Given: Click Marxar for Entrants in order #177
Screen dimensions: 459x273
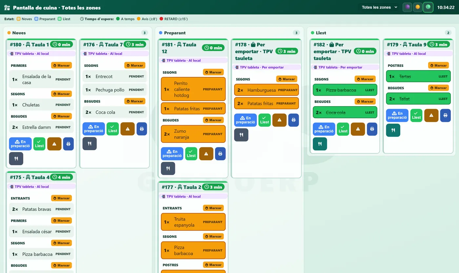Looking at the screenshot, I should [213, 208].
